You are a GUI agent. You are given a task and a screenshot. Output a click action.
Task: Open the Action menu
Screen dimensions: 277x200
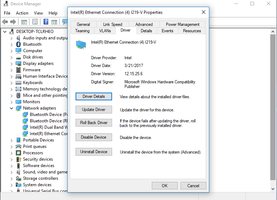[22, 13]
